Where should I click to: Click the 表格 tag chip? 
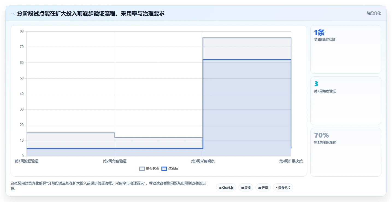point(246,188)
